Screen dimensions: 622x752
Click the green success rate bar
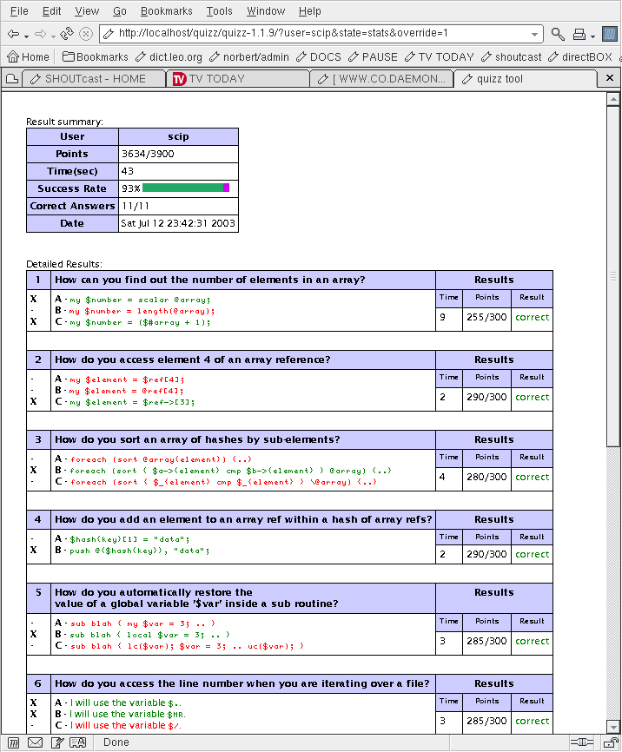tap(182, 188)
